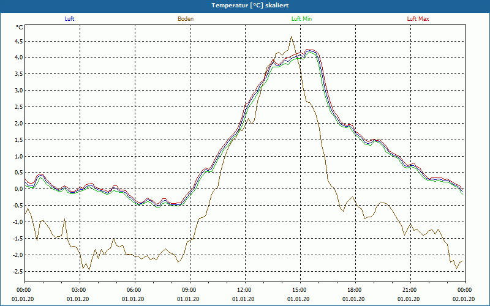This screenshot has width=490, height=306.
Task: Click the 03:00 time axis label
Action: (x=80, y=290)
